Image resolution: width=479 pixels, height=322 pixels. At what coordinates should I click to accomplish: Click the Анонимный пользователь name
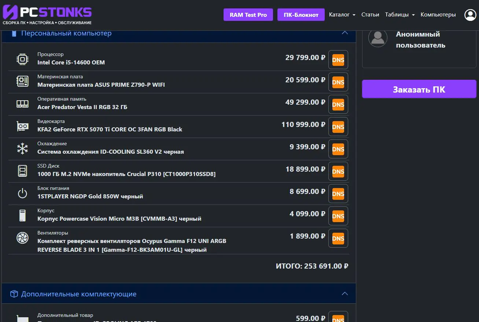pos(421,40)
